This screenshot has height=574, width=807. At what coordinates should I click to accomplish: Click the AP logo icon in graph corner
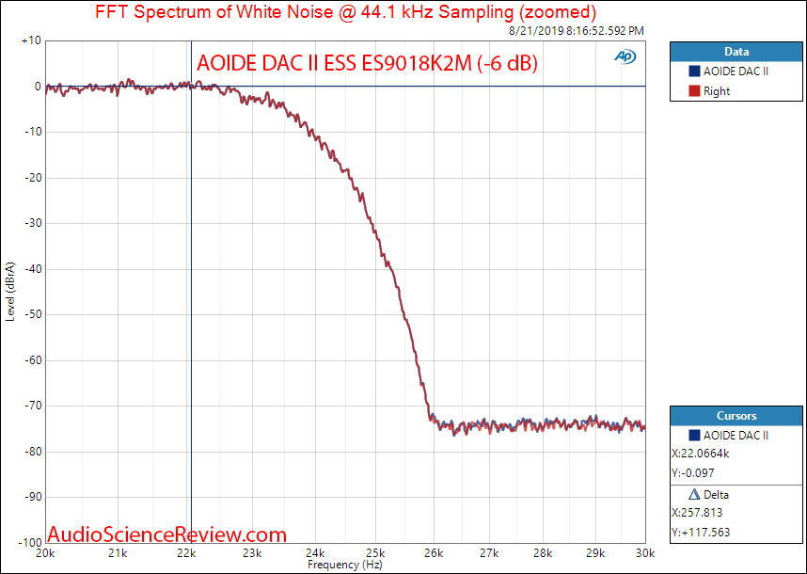coord(625,56)
